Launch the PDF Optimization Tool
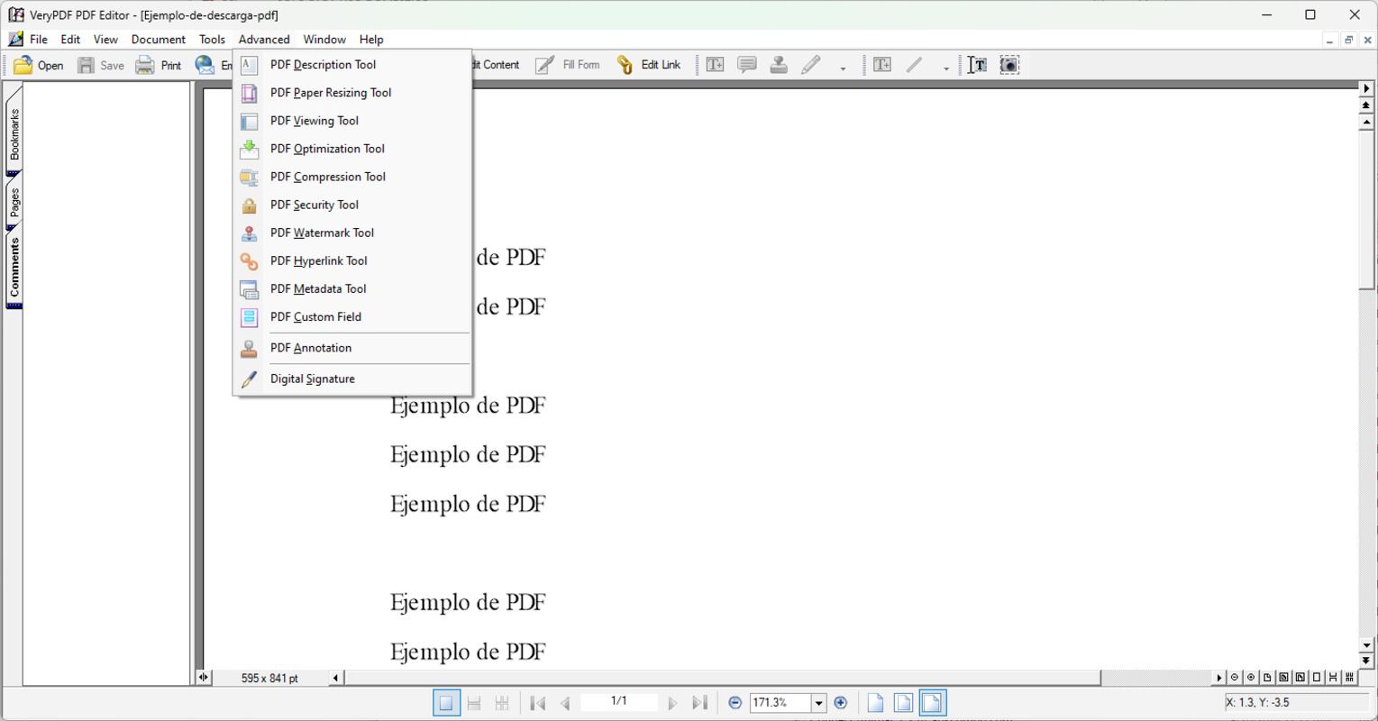Viewport: 1378px width, 721px height. (x=351, y=149)
